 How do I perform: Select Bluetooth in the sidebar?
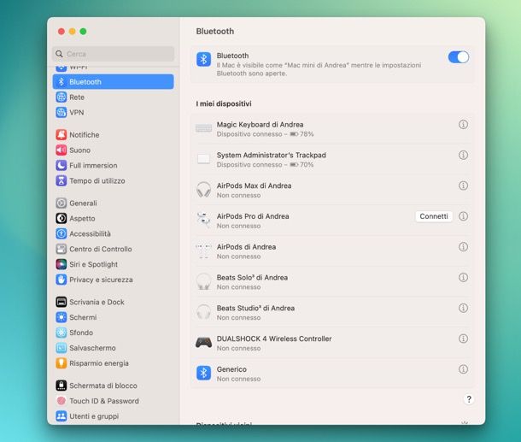[114, 82]
